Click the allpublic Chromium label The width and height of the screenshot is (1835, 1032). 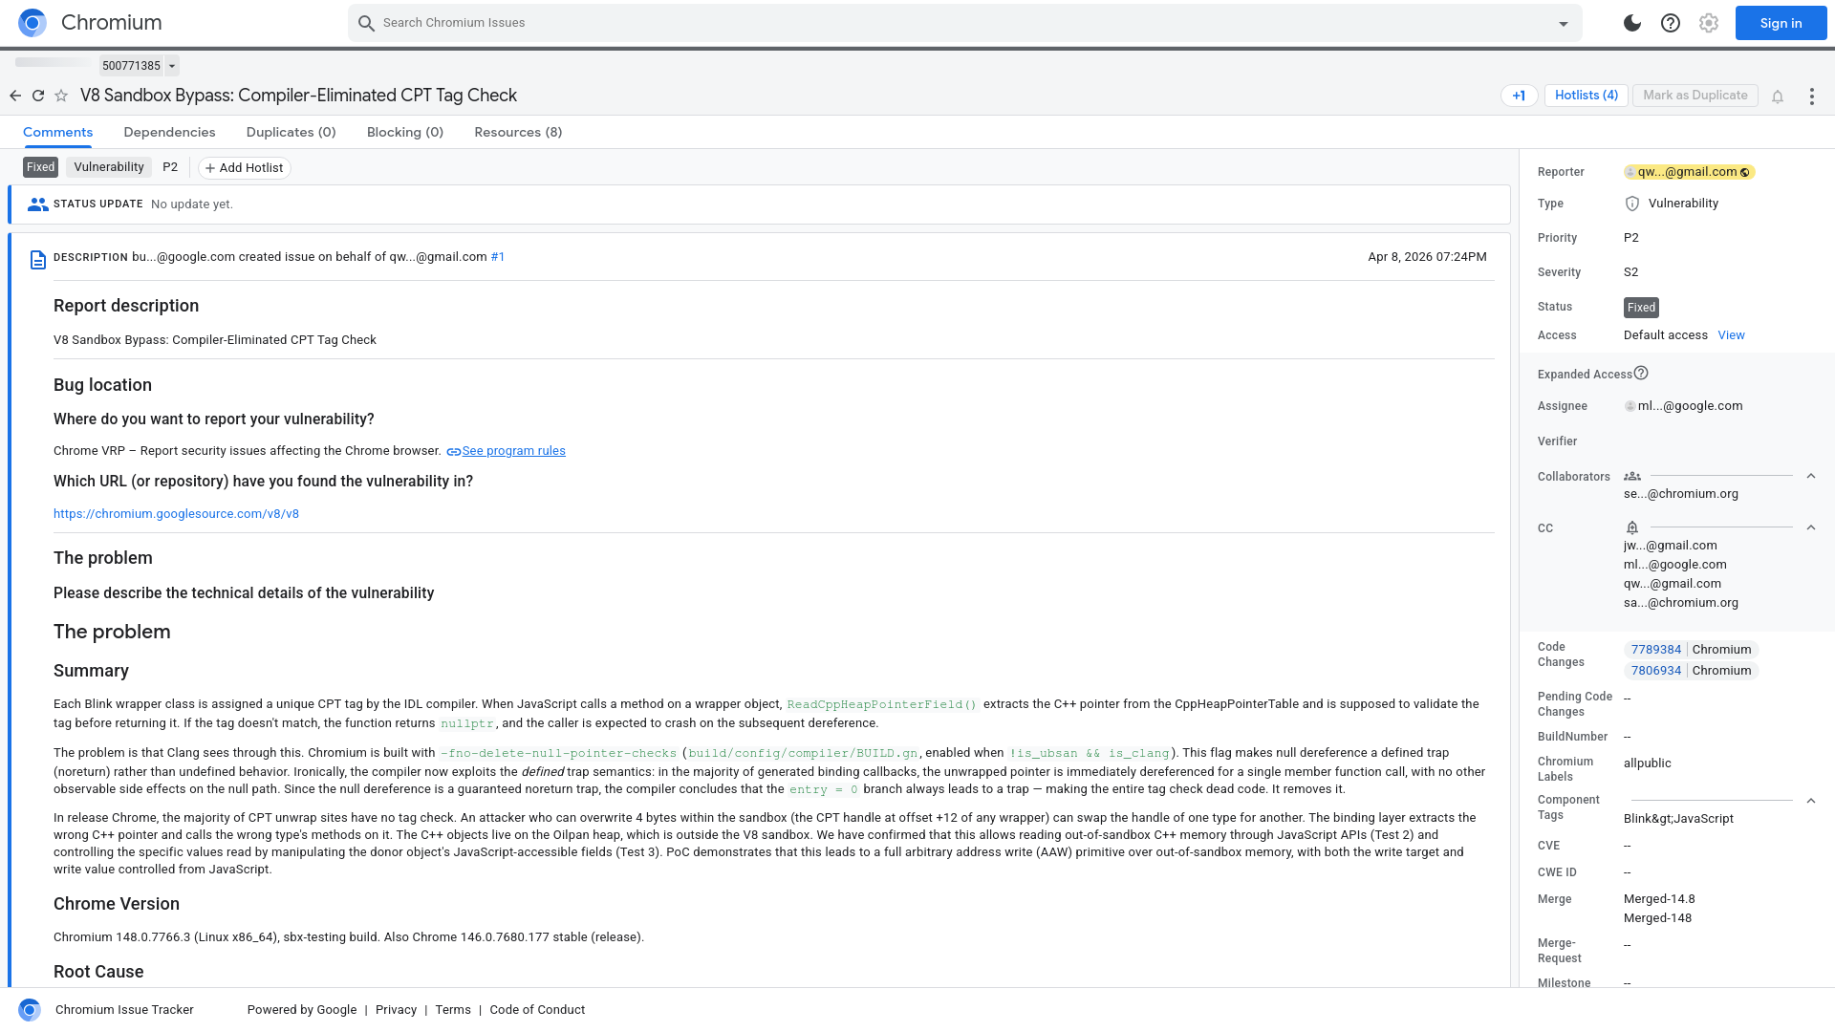point(1647,763)
